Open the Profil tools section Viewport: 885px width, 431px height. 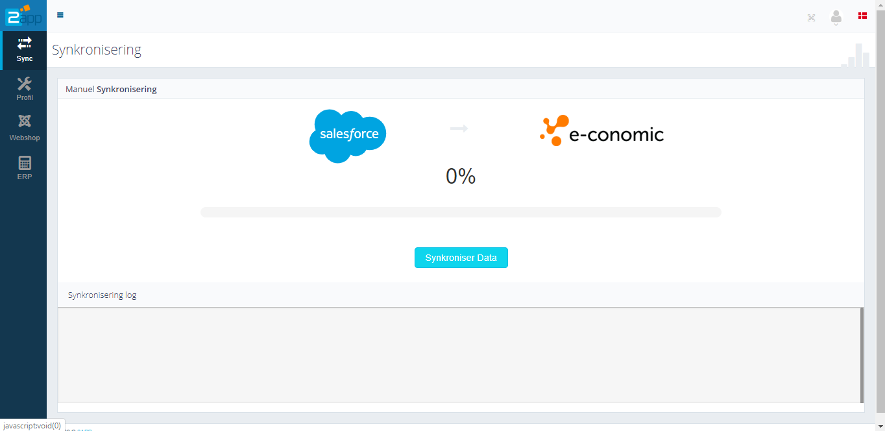(x=24, y=89)
